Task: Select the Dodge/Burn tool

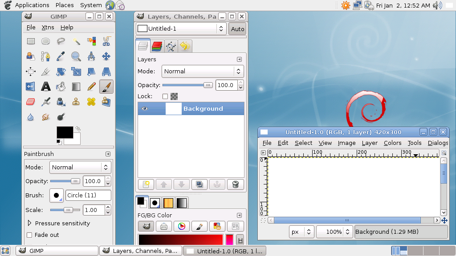Action: [61, 117]
